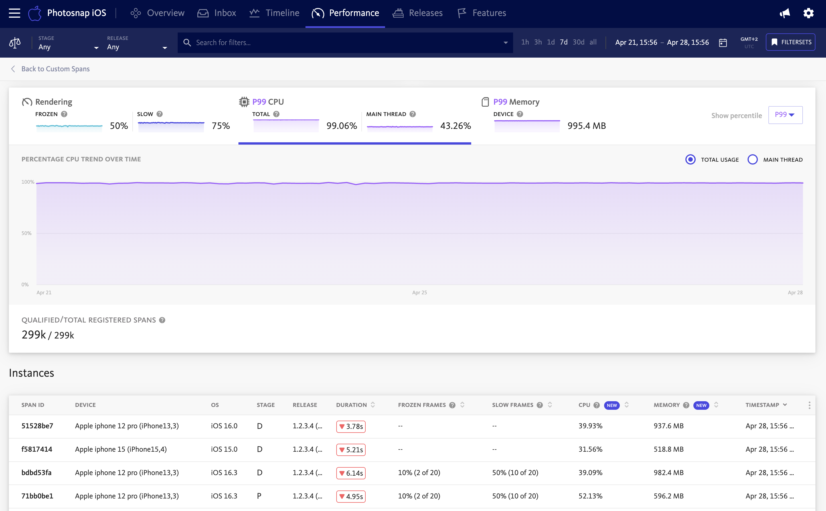
Task: Open the RELEASE Any dropdown
Action: pos(137,43)
